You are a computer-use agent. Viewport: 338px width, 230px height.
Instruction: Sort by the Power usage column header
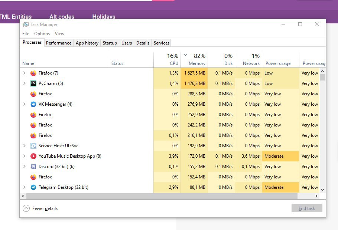point(281,60)
